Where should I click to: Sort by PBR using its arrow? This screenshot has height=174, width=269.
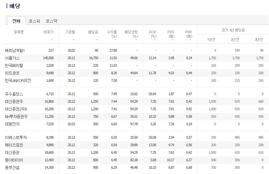[190, 39]
